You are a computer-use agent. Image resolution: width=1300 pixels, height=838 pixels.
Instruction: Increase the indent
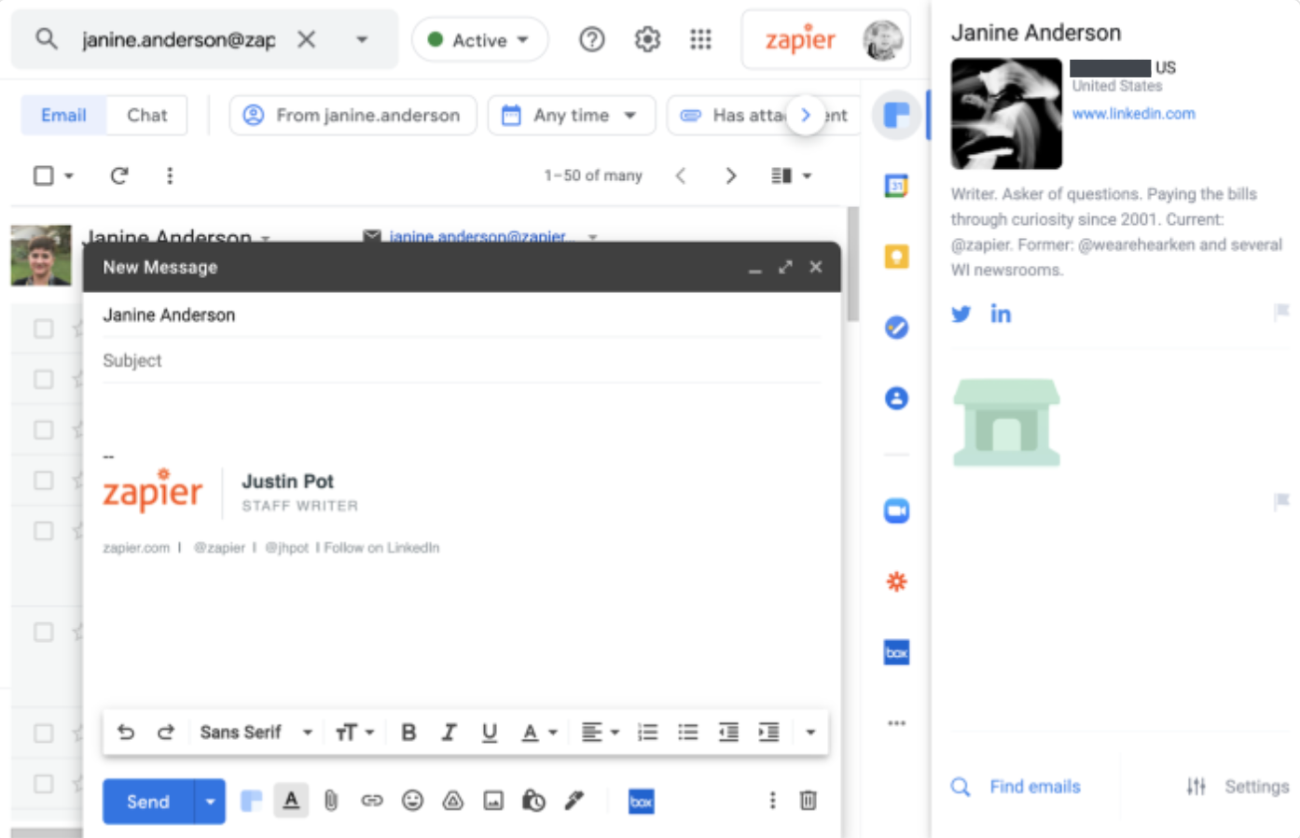(x=768, y=733)
